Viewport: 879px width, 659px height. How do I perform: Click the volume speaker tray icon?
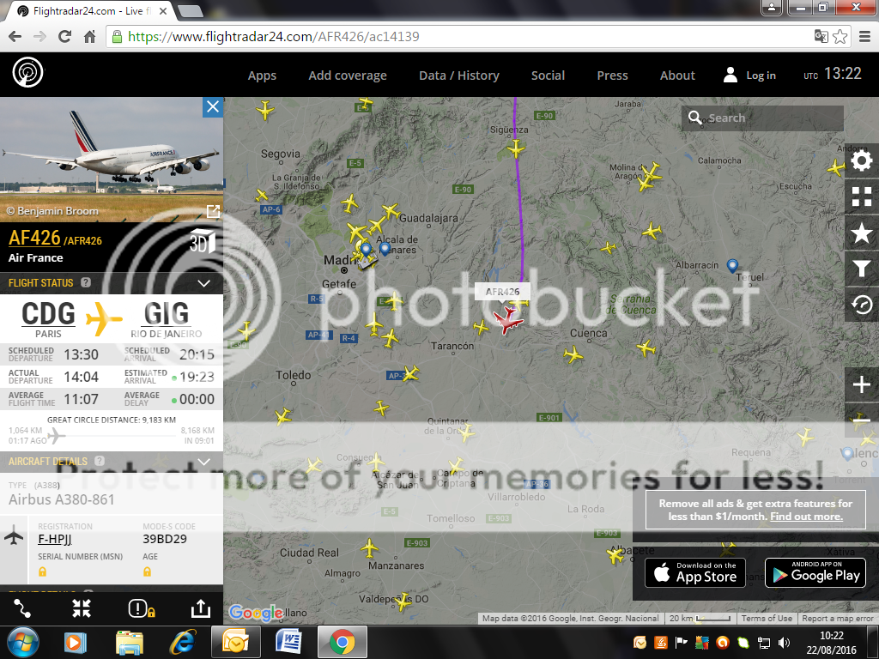point(784,642)
